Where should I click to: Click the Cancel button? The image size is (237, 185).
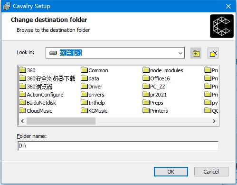[211, 172]
